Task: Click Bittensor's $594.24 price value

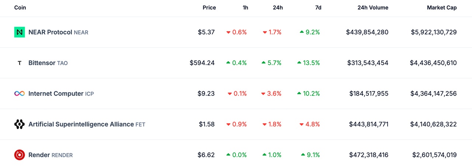Action: 202,63
